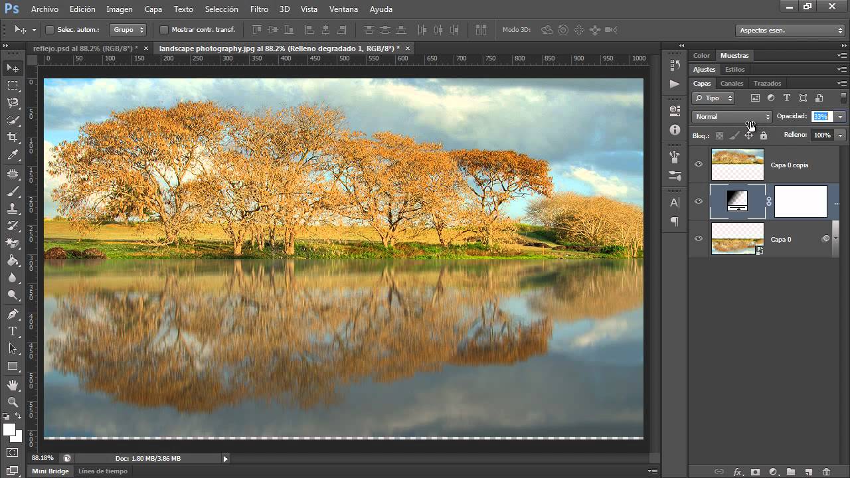
Task: Open the Aspectos esen. workspace dropdown
Action: point(790,31)
